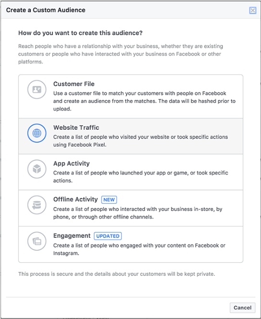Click the Facebook Pixel description text

[x=140, y=141]
